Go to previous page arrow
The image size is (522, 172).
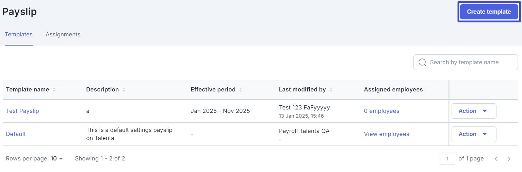point(496,159)
